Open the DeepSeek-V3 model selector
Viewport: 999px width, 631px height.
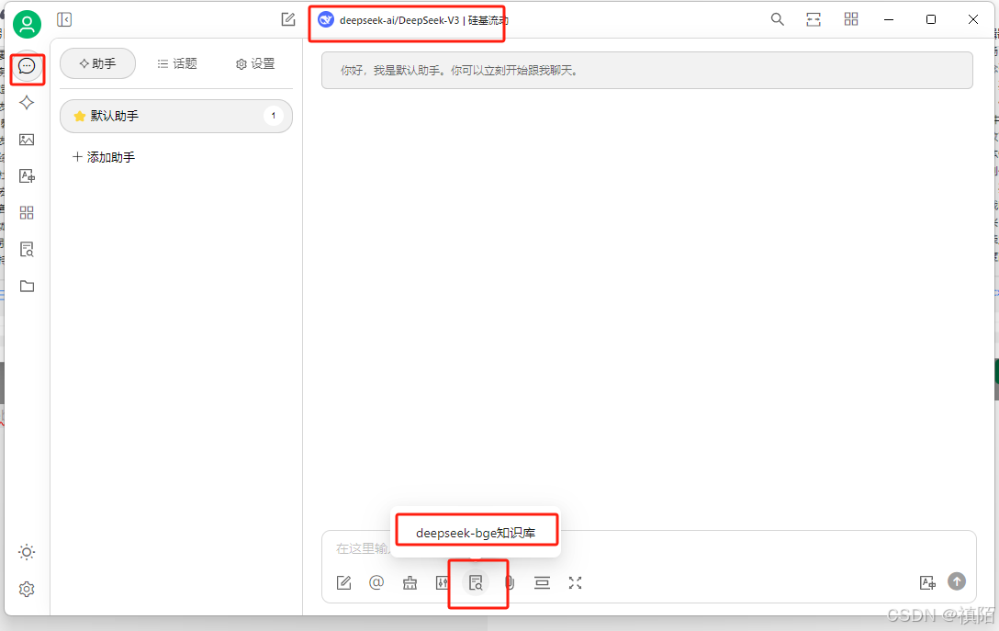tap(413, 20)
